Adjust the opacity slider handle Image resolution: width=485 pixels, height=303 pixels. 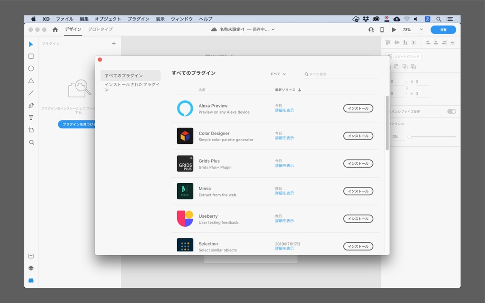[410, 137]
